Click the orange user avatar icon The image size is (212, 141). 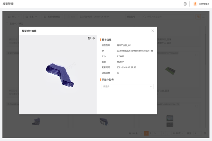[x=195, y=4]
